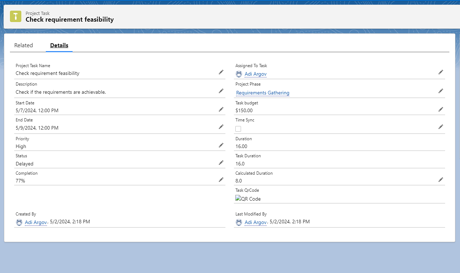This screenshot has height=273, width=460.
Task: Edit the Completion percentage
Action: [x=221, y=180]
